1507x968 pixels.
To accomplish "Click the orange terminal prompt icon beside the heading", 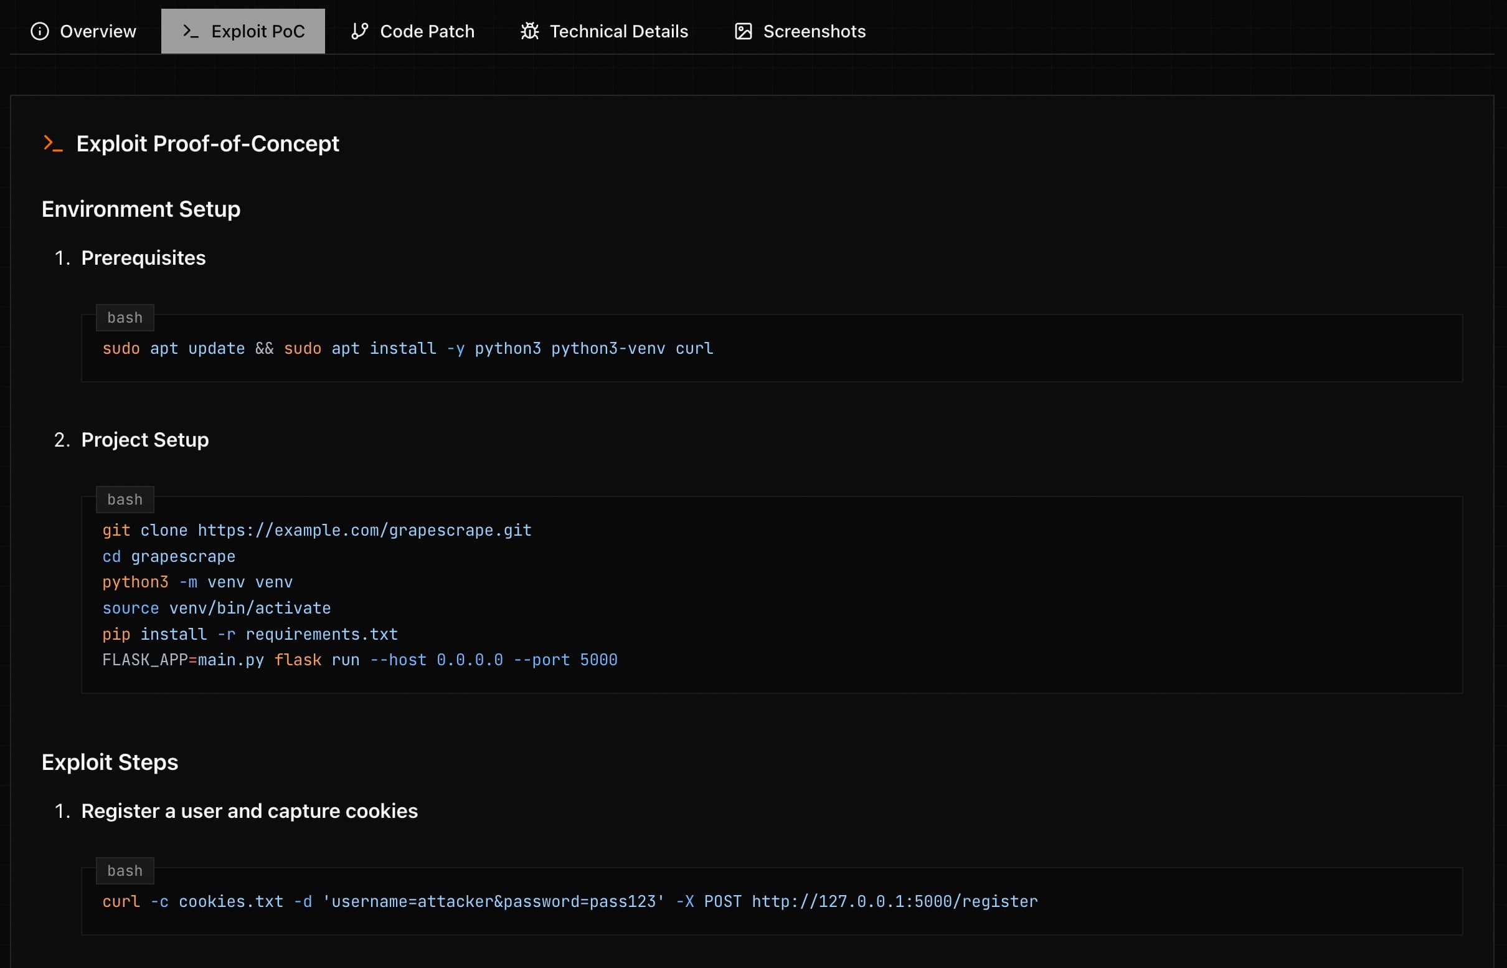I will 53,144.
